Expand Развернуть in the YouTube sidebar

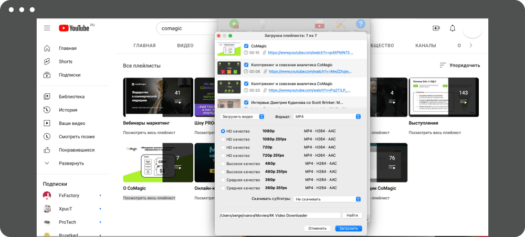(x=71, y=164)
